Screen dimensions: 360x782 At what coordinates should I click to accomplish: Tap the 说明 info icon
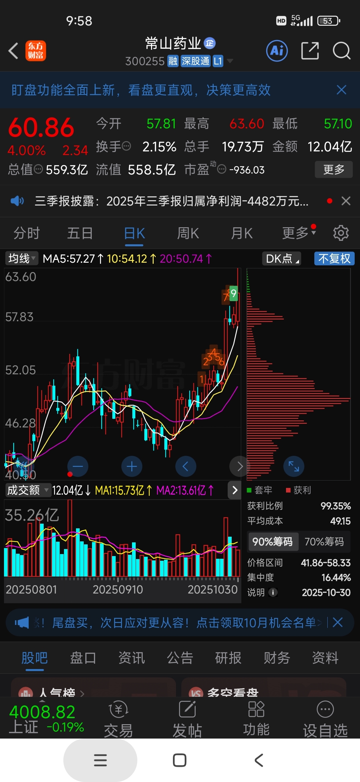pos(273,593)
